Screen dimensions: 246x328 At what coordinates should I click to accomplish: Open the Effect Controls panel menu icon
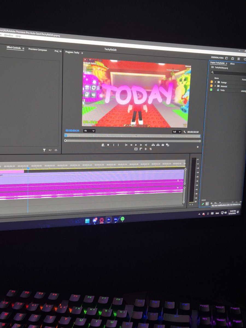point(23,48)
